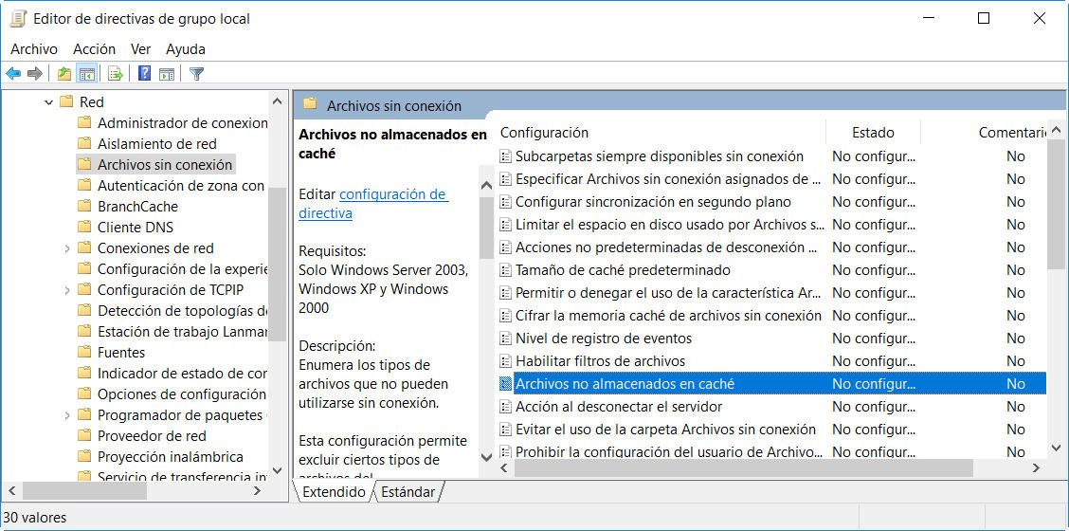Sort by the Configuración column header
This screenshot has height=531, width=1069.
tap(661, 133)
